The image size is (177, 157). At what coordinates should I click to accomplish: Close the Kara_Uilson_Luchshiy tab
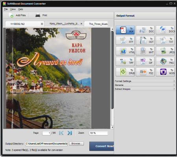tap(81, 24)
